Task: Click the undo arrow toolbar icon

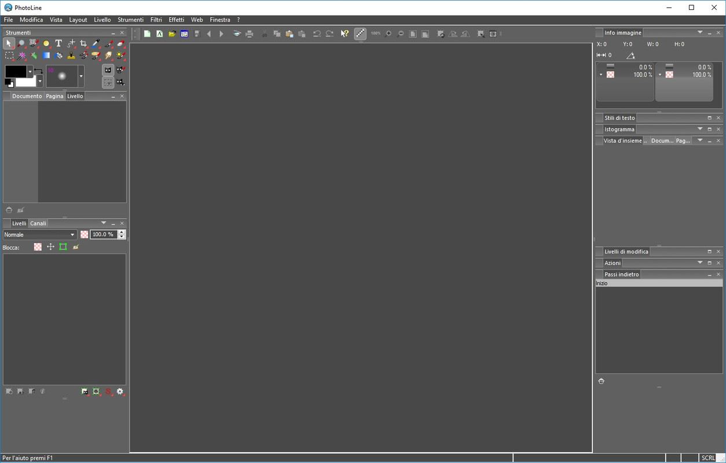Action: point(317,34)
